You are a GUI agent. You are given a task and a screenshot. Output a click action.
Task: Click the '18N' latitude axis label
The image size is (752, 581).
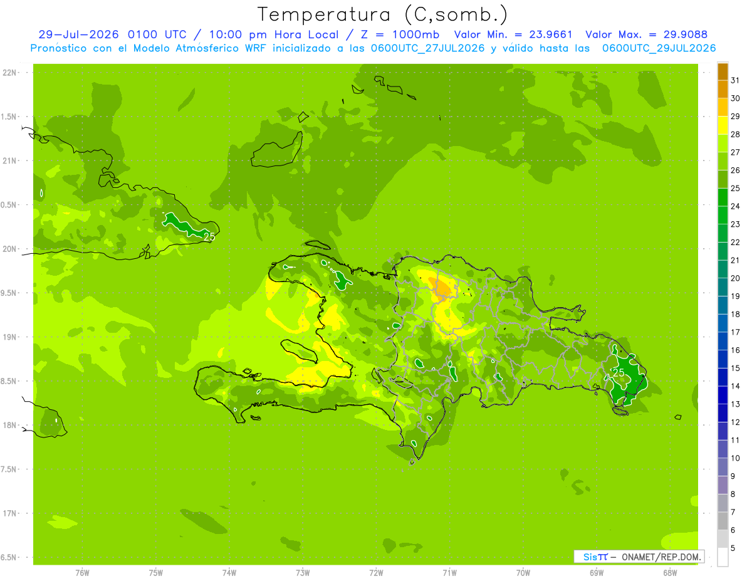tap(11, 425)
